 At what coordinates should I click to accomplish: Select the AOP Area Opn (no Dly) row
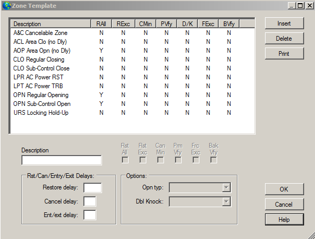[133, 51]
